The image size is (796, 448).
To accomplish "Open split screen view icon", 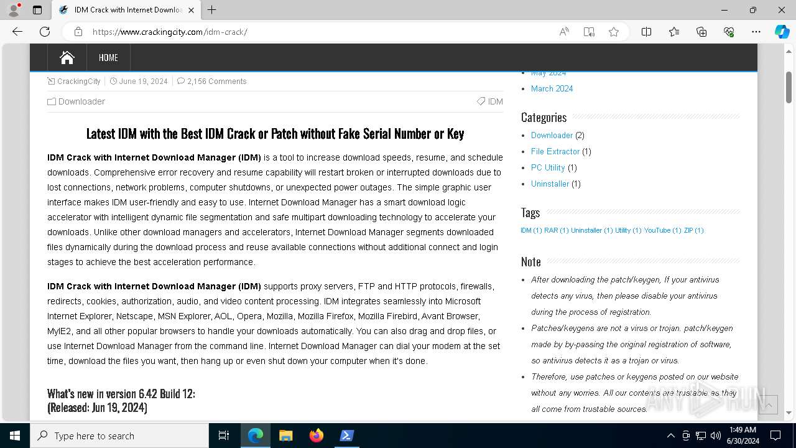I will (x=646, y=32).
